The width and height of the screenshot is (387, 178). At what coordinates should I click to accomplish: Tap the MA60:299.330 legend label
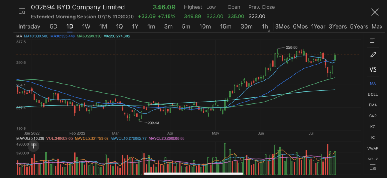pos(89,36)
